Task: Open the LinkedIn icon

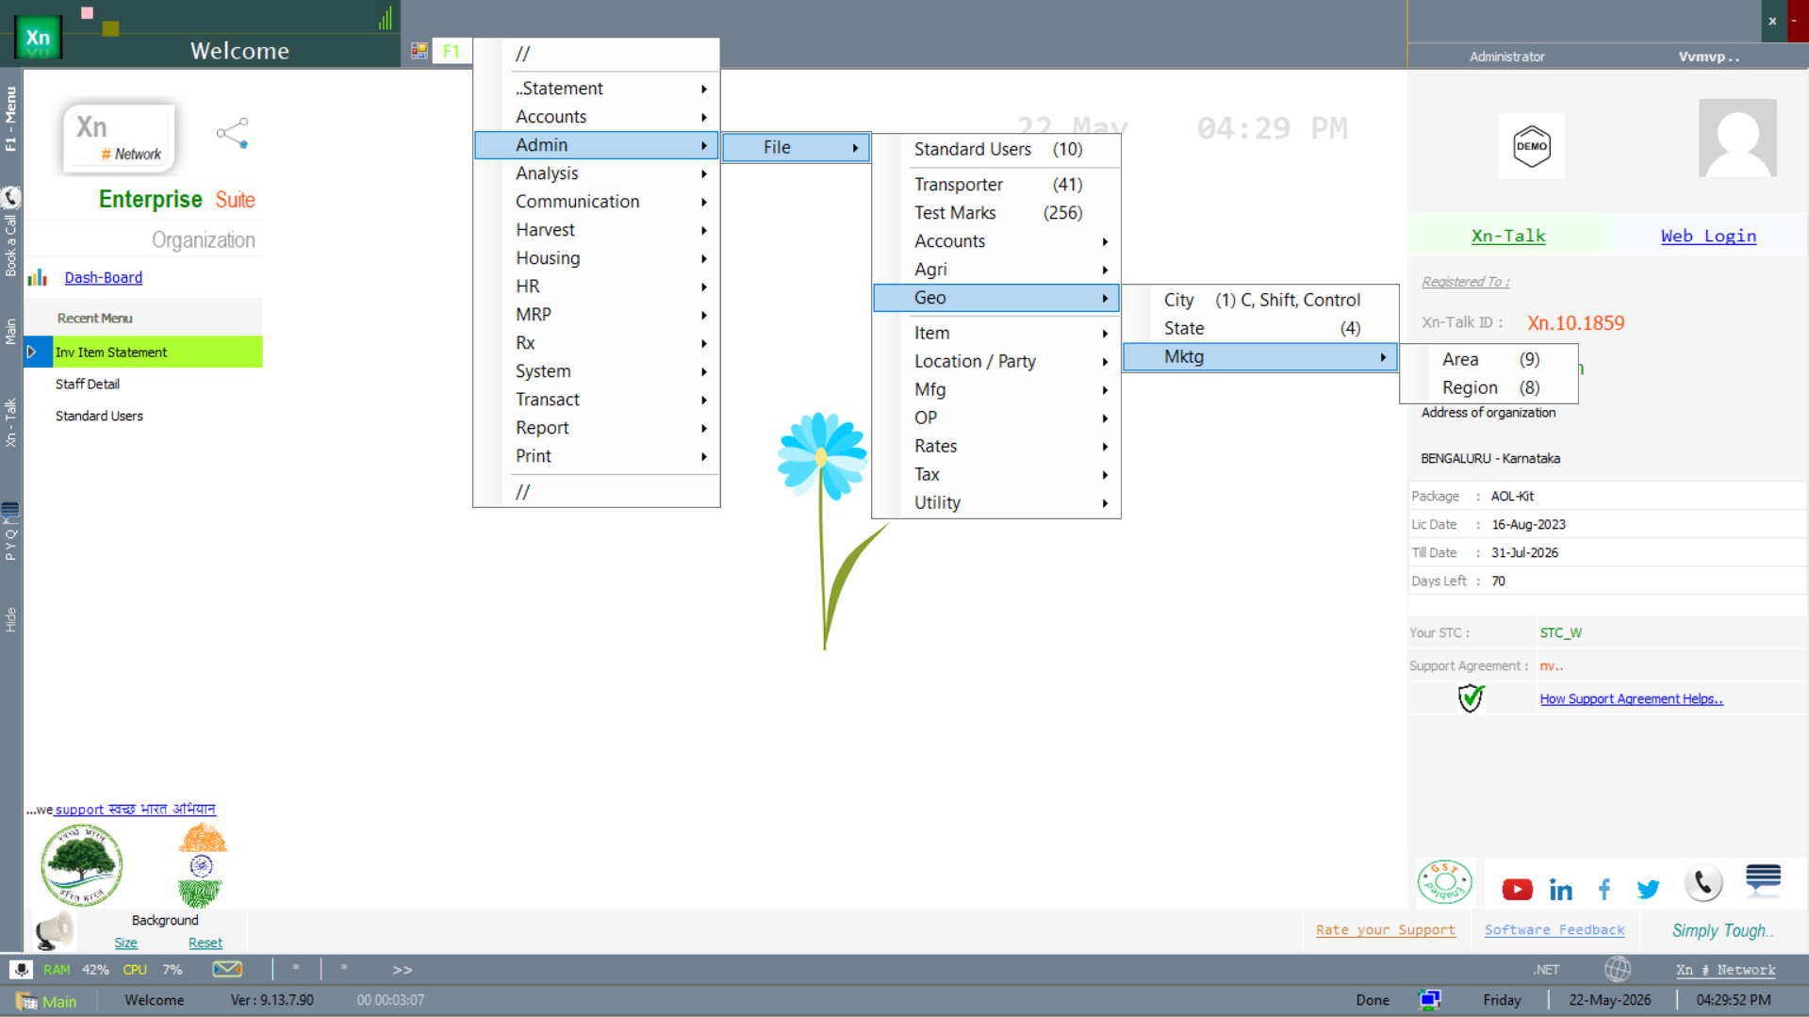Action: [1560, 889]
